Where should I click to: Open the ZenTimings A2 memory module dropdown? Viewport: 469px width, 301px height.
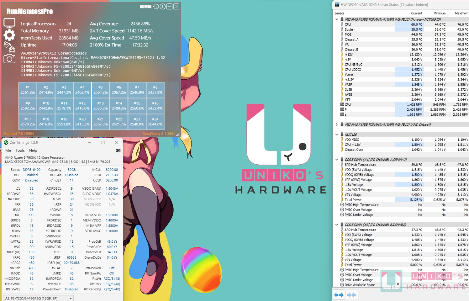point(38,298)
